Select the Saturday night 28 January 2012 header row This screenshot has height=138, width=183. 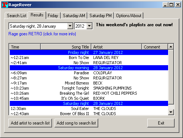(x=89, y=103)
